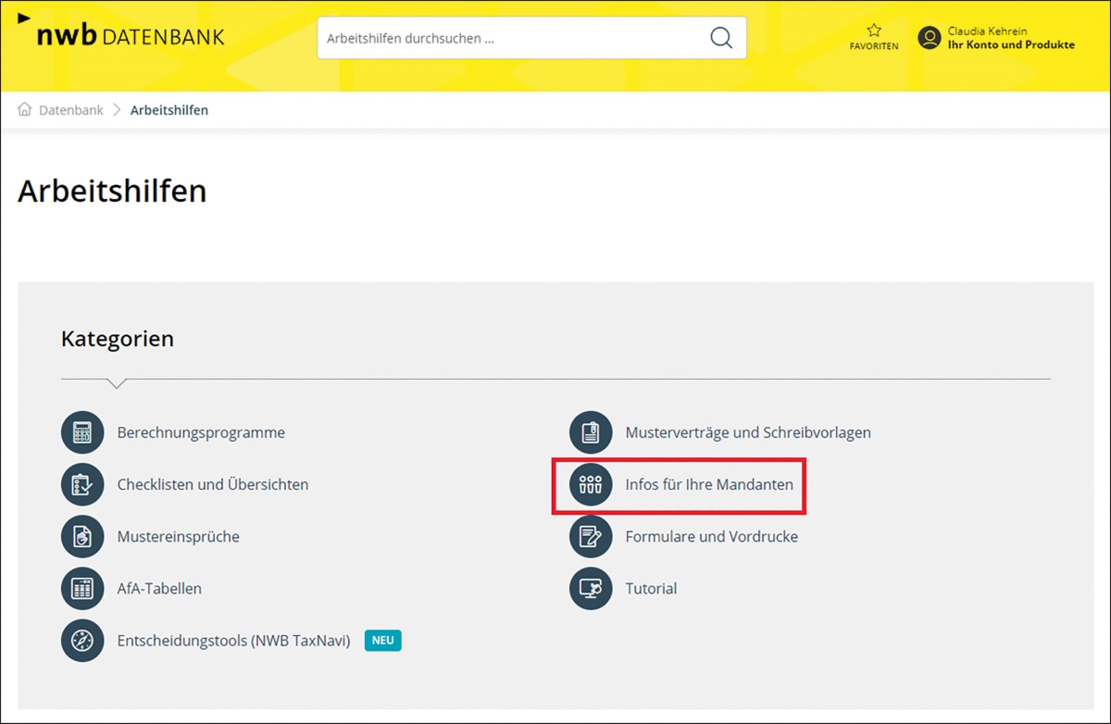The image size is (1111, 724).
Task: Select the Arbeitshilfen breadcrumb item
Action: coord(169,110)
